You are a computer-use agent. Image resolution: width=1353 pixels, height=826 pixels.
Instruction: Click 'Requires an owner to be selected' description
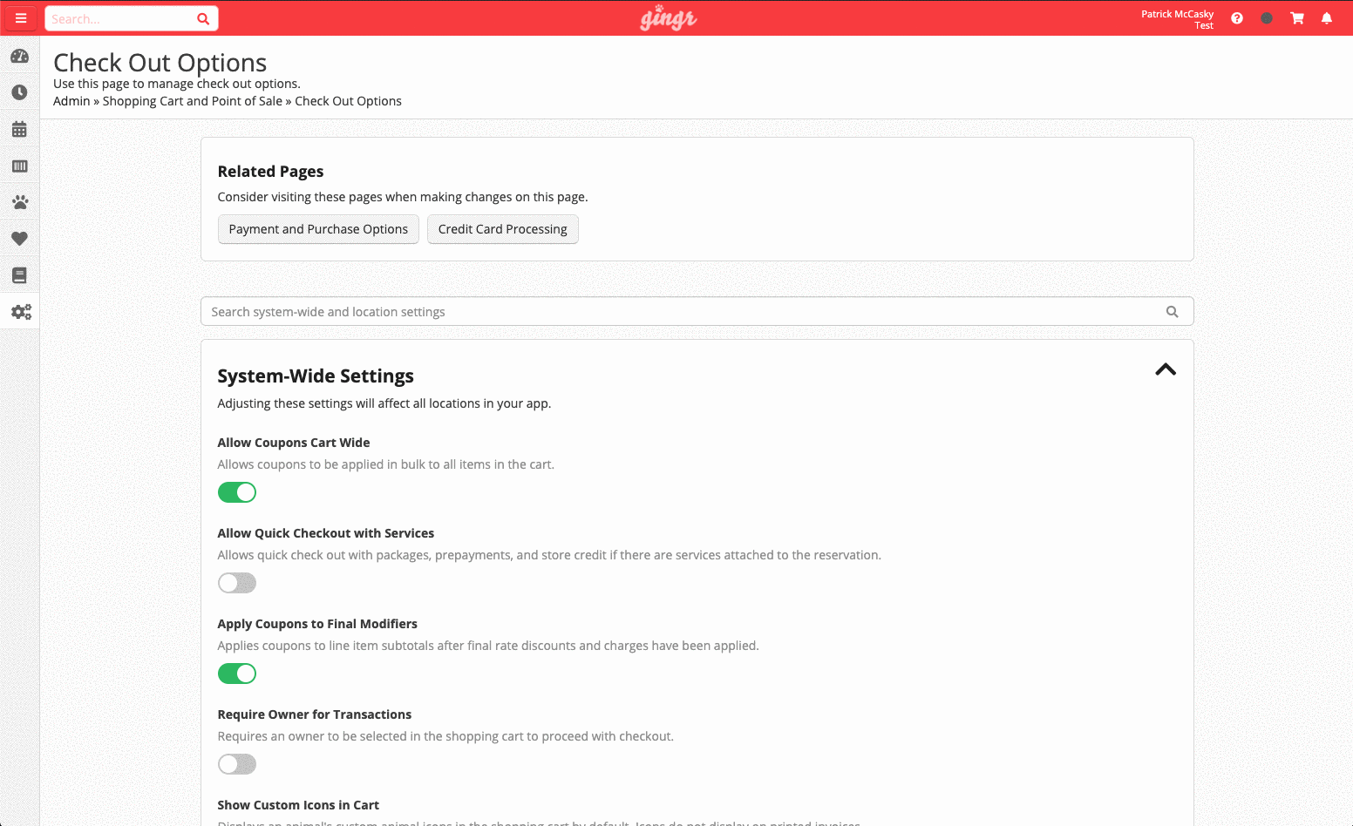(x=445, y=736)
